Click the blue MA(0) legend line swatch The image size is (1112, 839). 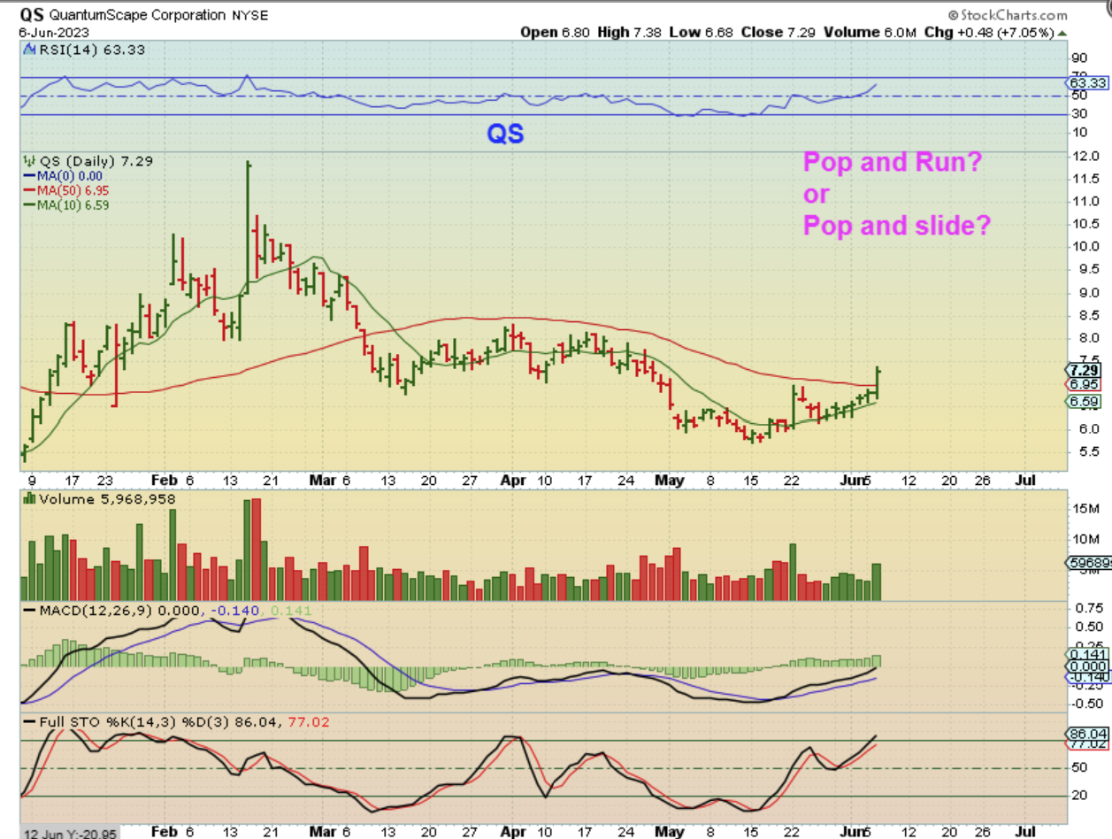pos(27,176)
